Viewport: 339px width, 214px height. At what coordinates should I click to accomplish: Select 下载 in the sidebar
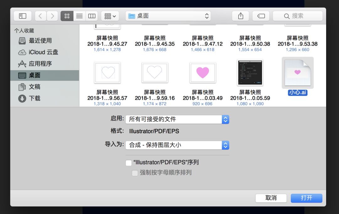click(x=45, y=98)
